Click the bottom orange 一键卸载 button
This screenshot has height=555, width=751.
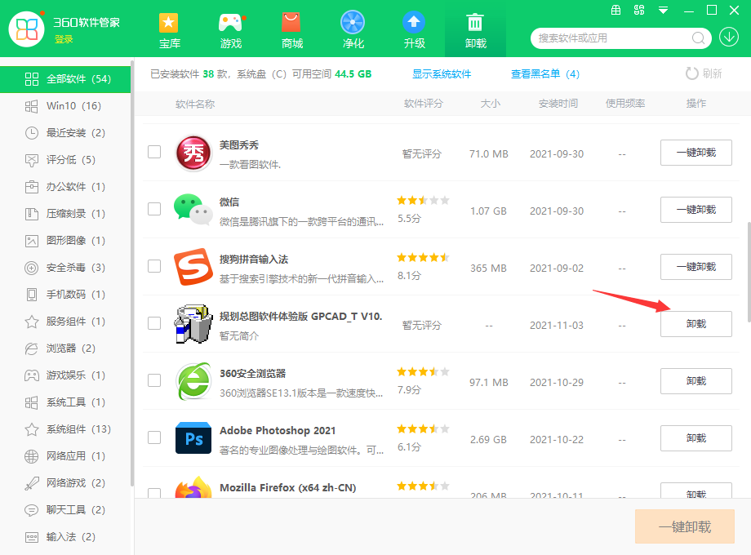pos(684,526)
